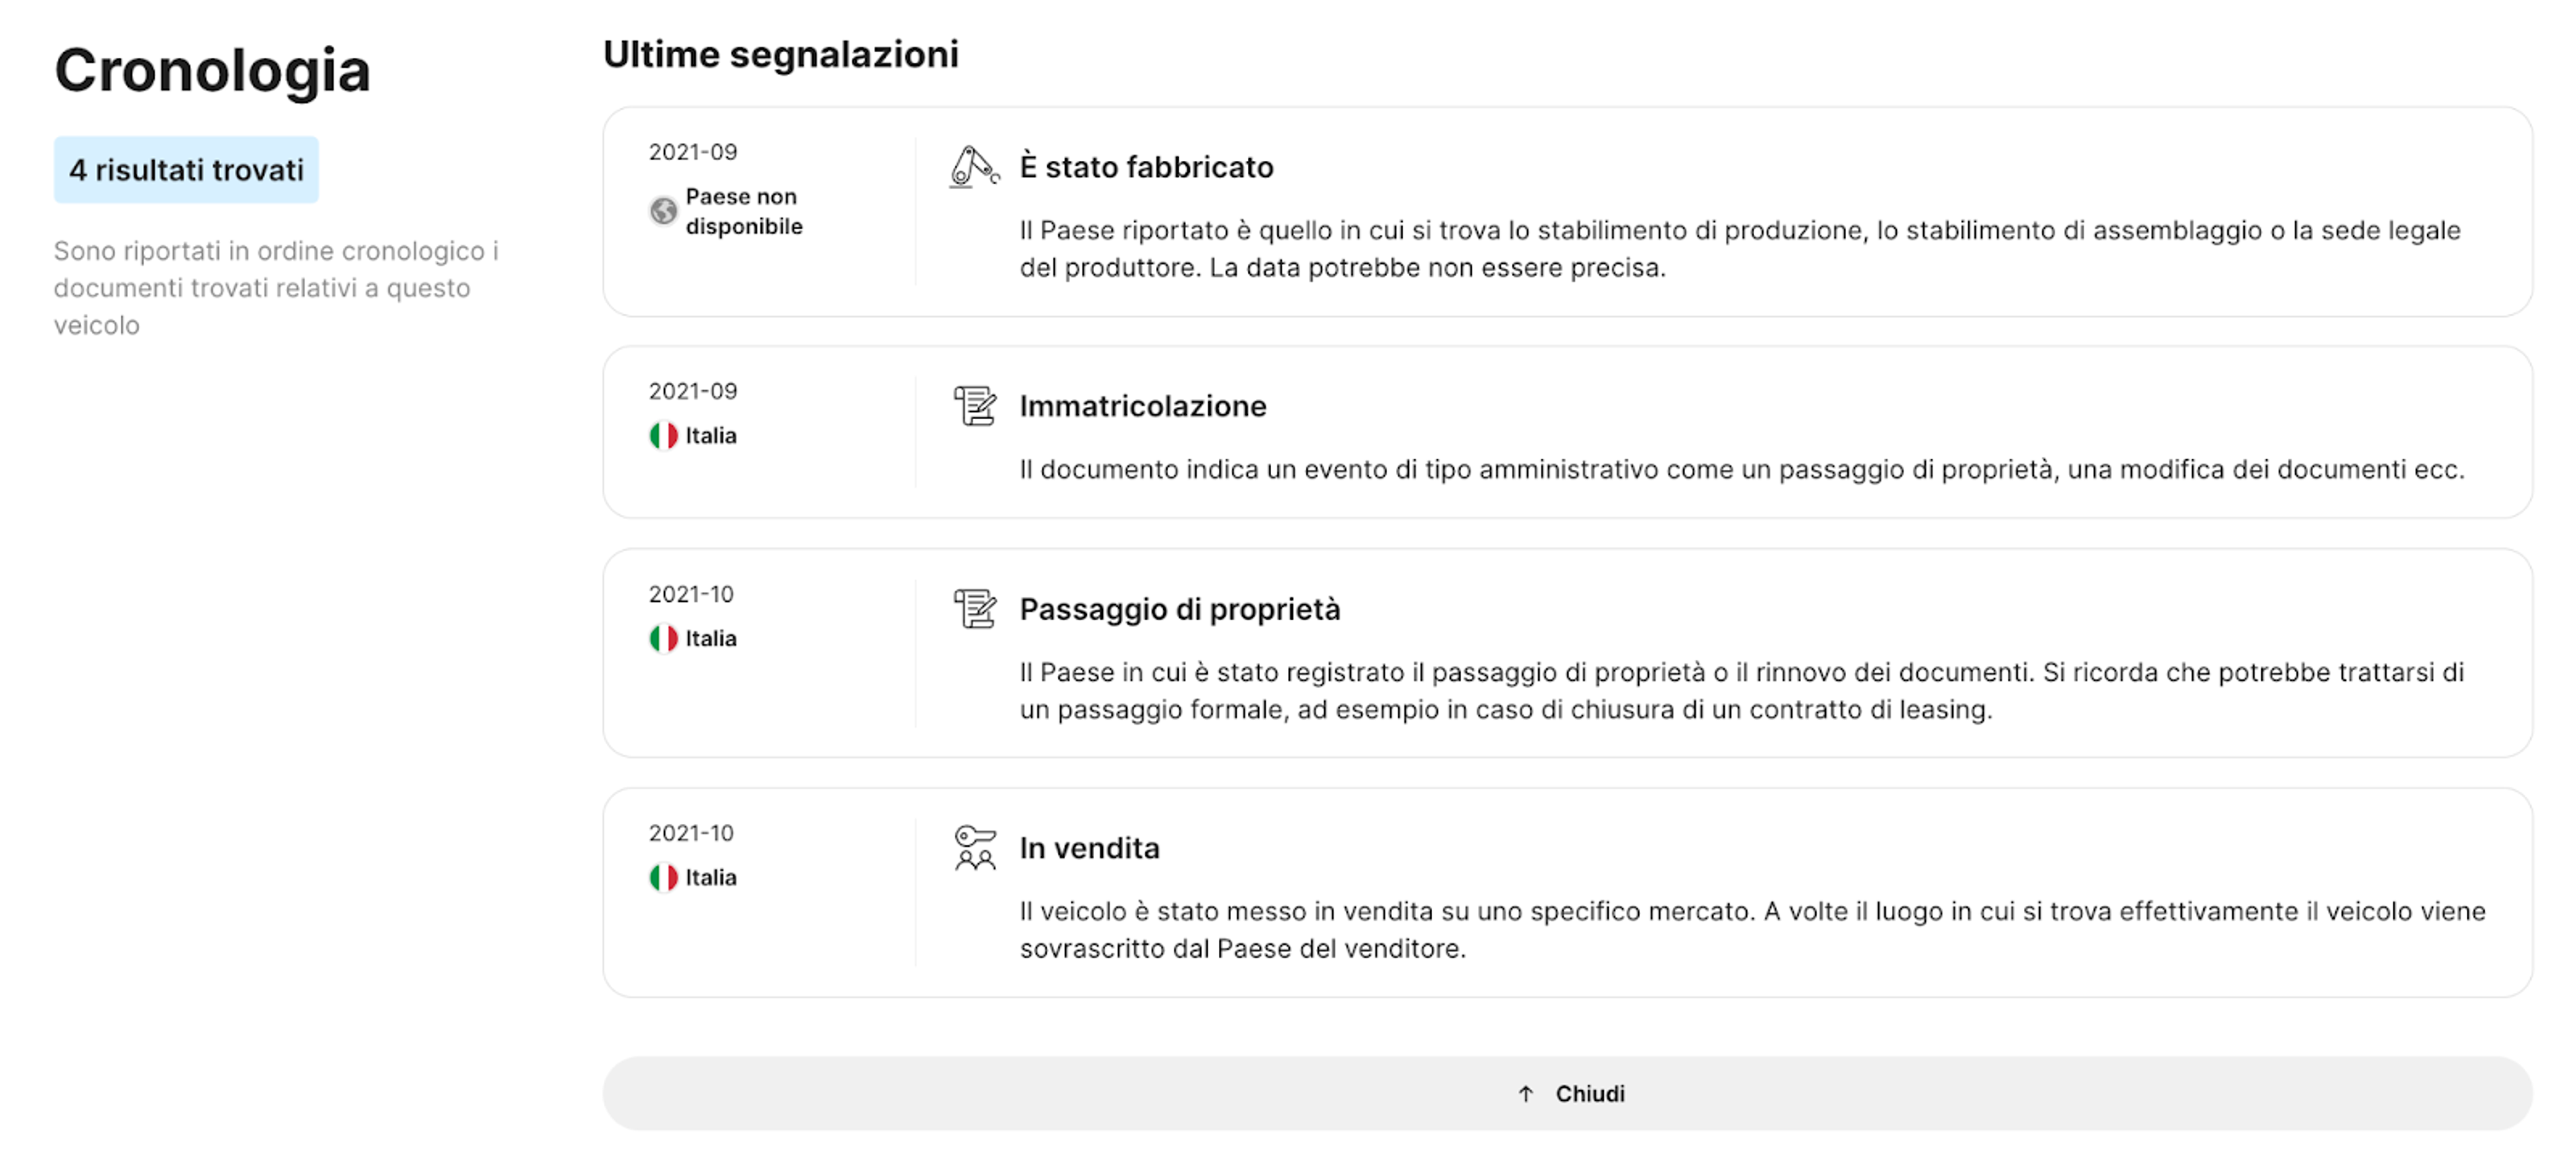2576x1170 pixels.
Task: Open the 'In vendita' entry title
Action: click(1089, 847)
